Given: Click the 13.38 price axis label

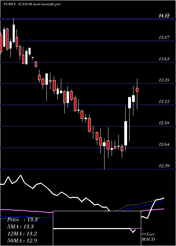Looking at the screenshot, I should pos(164,80).
